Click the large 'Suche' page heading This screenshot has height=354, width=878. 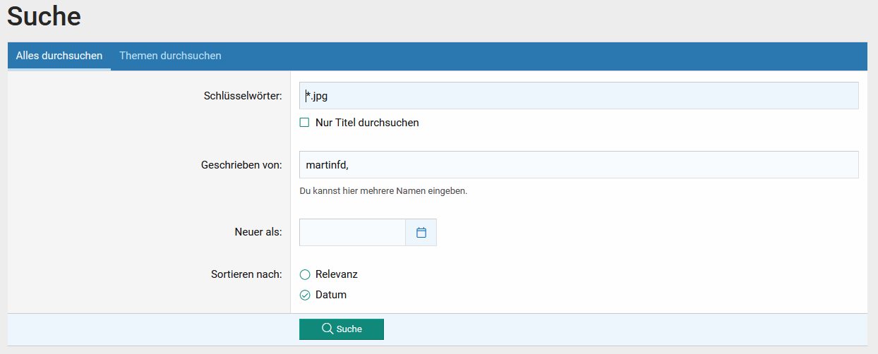pyautogui.click(x=44, y=16)
